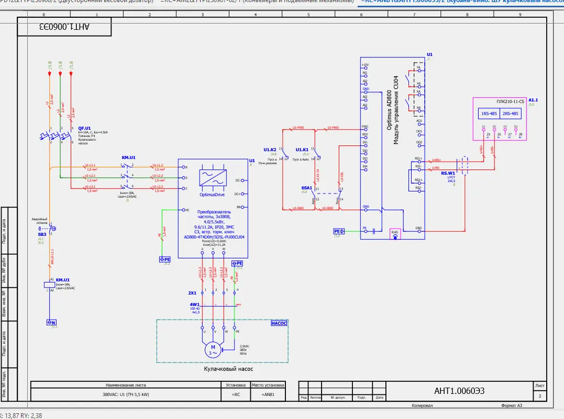This screenshot has width=564, height=419.
Task: Select the QF.U1 circuit breaker symbol
Action: coord(56,136)
